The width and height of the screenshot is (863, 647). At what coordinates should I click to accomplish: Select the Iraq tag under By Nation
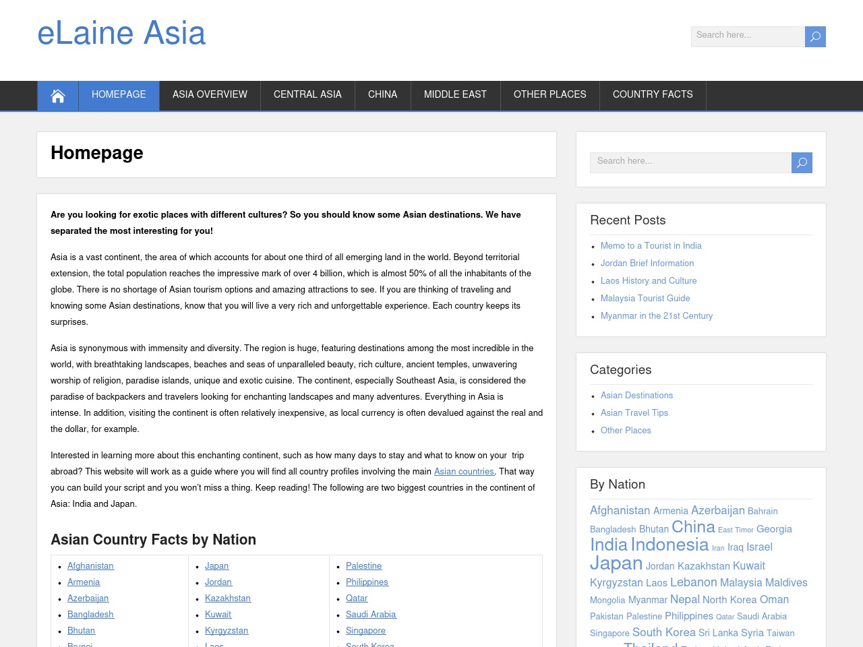point(736,547)
